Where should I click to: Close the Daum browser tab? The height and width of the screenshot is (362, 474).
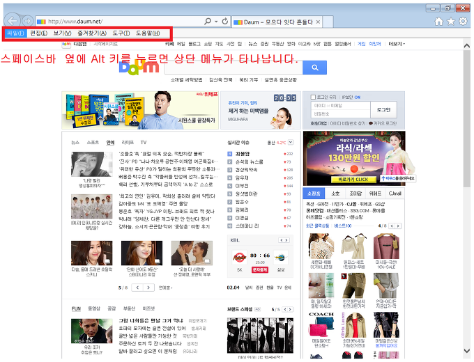318,22
